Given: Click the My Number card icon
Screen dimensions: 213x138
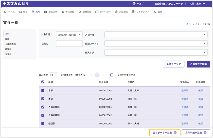Looking at the screenshot, I should tap(133, 12).
